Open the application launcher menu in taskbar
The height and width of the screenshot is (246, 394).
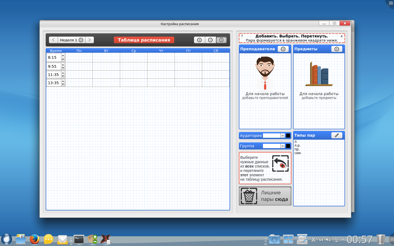click(7, 239)
